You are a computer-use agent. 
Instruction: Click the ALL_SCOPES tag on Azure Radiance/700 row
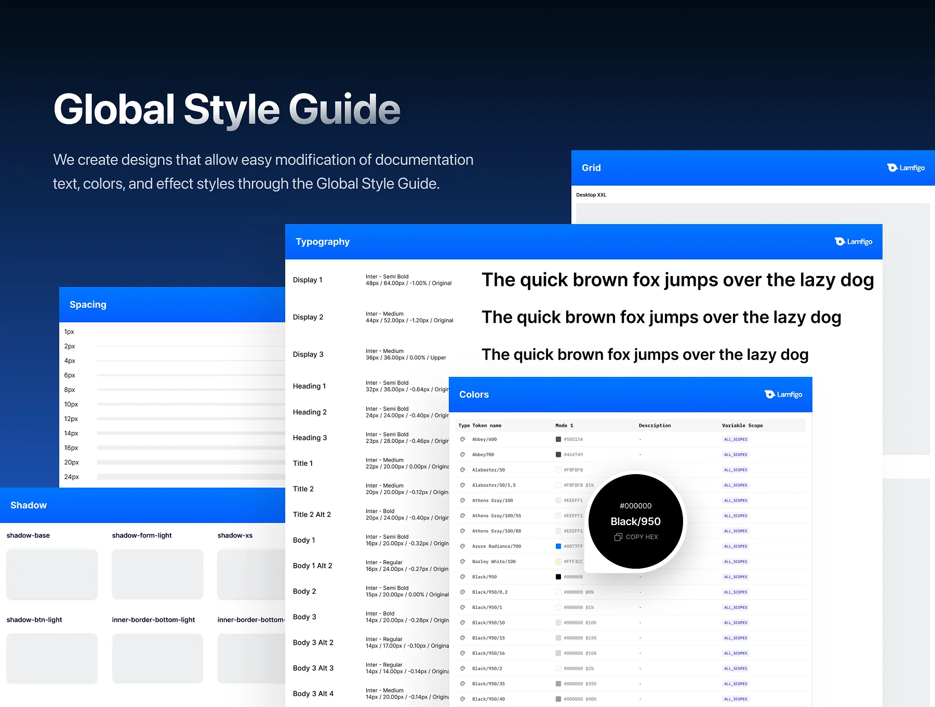pyautogui.click(x=736, y=546)
